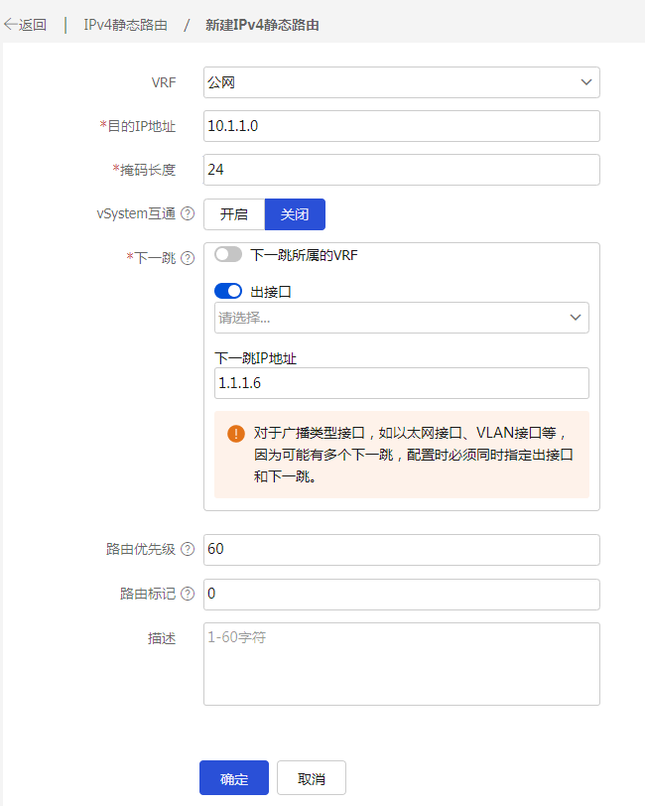
Task: Click help icon beside 下一跳 label
Action: point(188,258)
